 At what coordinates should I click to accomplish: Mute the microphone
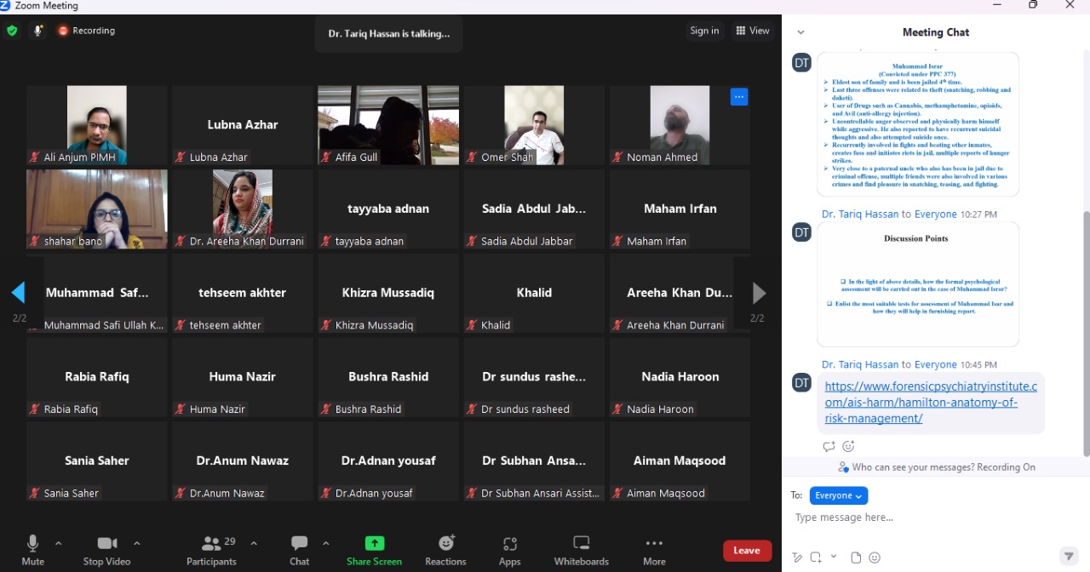[32, 544]
